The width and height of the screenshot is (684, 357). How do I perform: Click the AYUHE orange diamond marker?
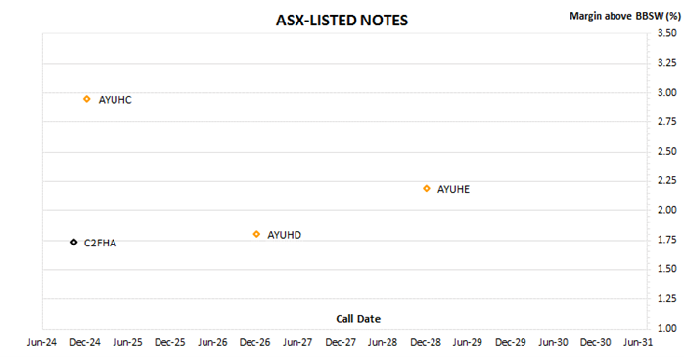(x=427, y=189)
